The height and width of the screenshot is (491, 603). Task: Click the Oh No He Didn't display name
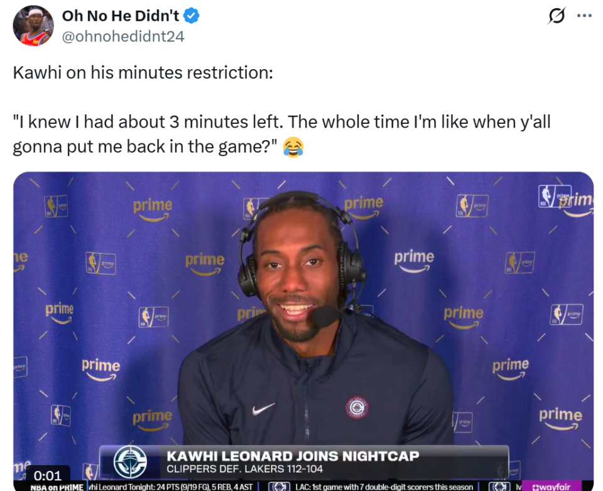coord(121,16)
